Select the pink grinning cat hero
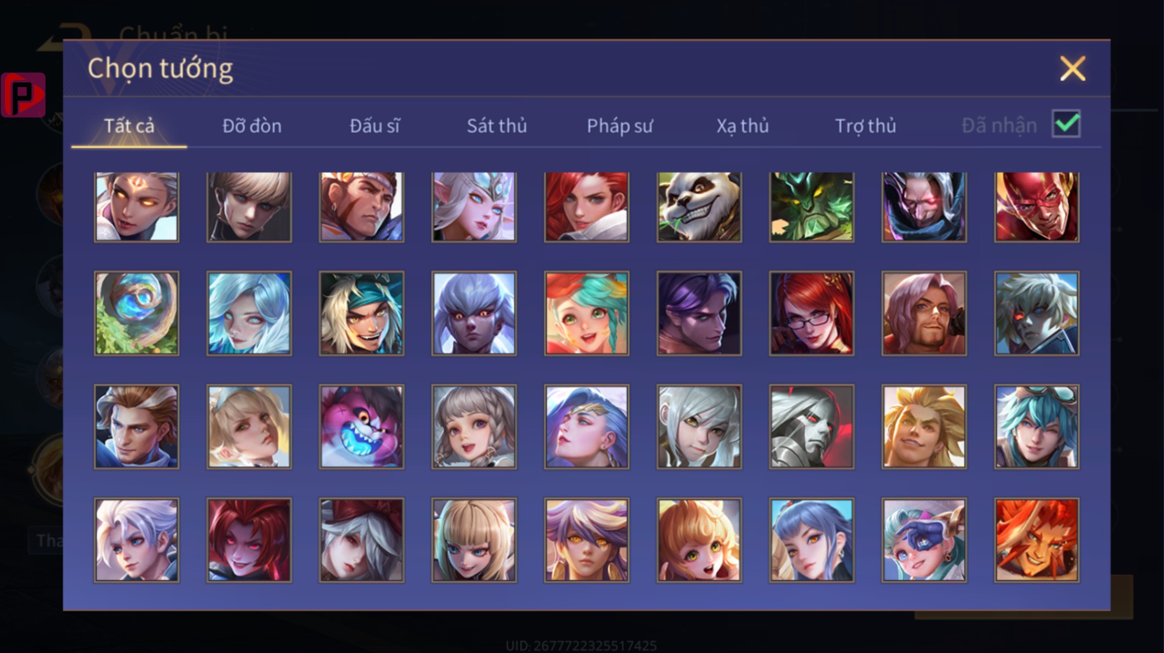1164x653 pixels. [361, 426]
